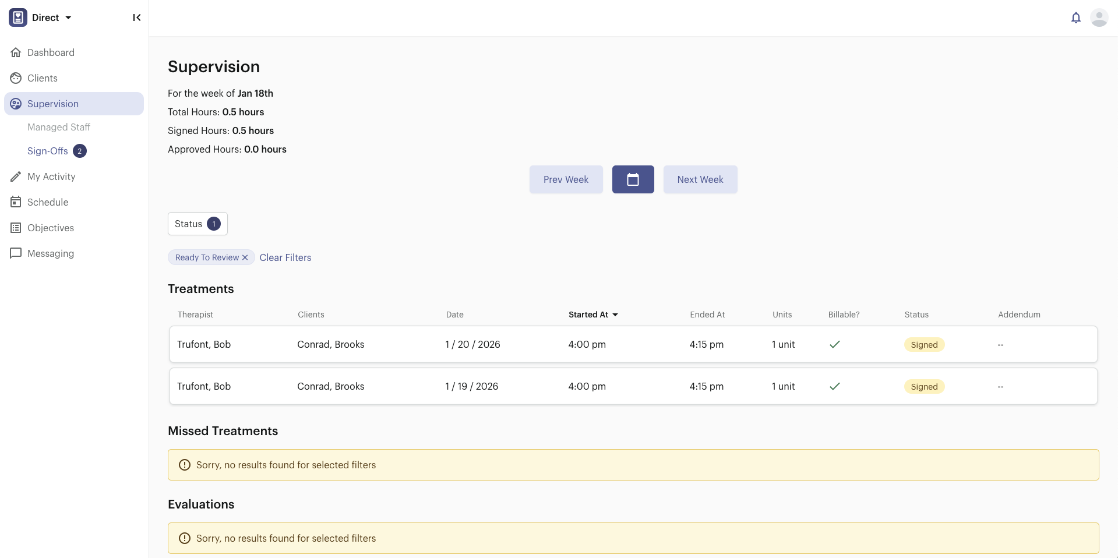Click the Direct app logo icon

coord(18,17)
